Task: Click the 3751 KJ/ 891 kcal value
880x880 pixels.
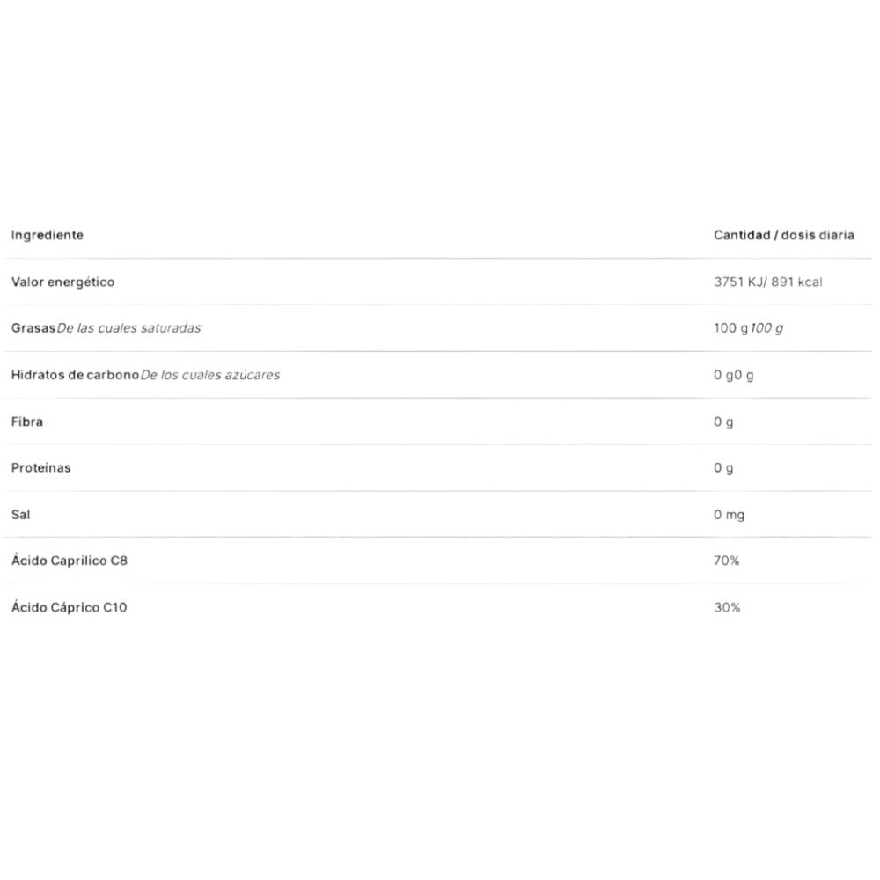Action: pos(767,282)
